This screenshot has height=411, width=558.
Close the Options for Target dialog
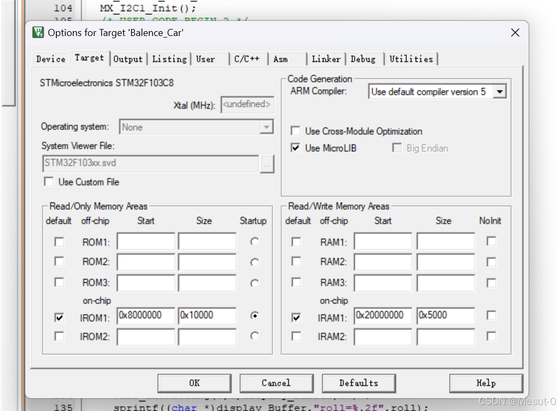(514, 33)
